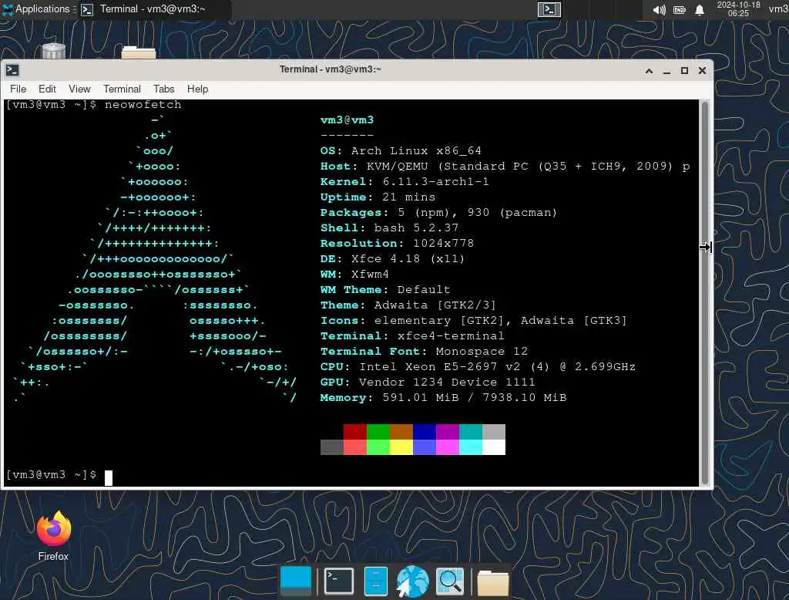The image size is (789, 600).
Task: Click the "vm3@vm3" header in neofetch output
Action: pyautogui.click(x=347, y=120)
